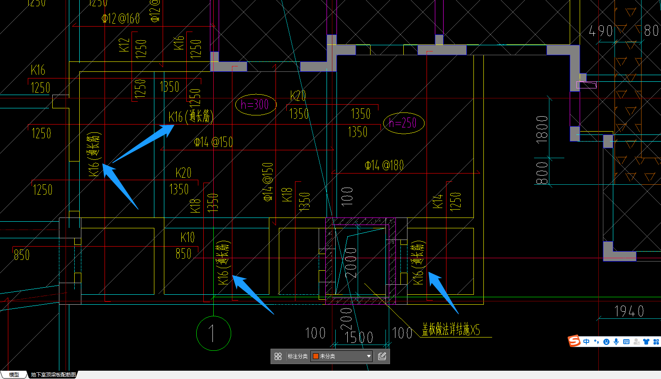Select the K14 rebar label
This screenshot has height=379, width=661.
click(437, 201)
